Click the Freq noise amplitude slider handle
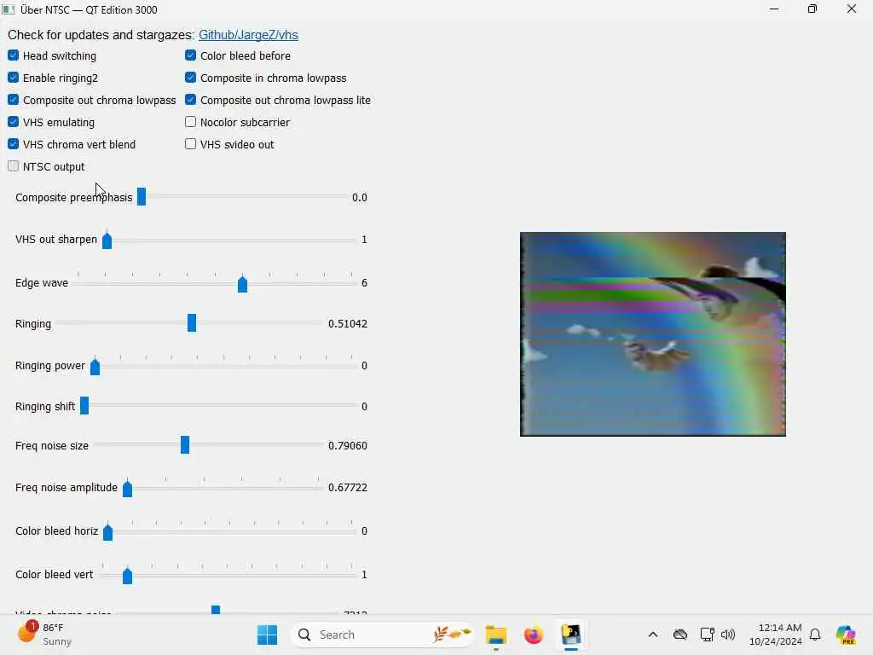This screenshot has height=655, width=873. (x=128, y=489)
